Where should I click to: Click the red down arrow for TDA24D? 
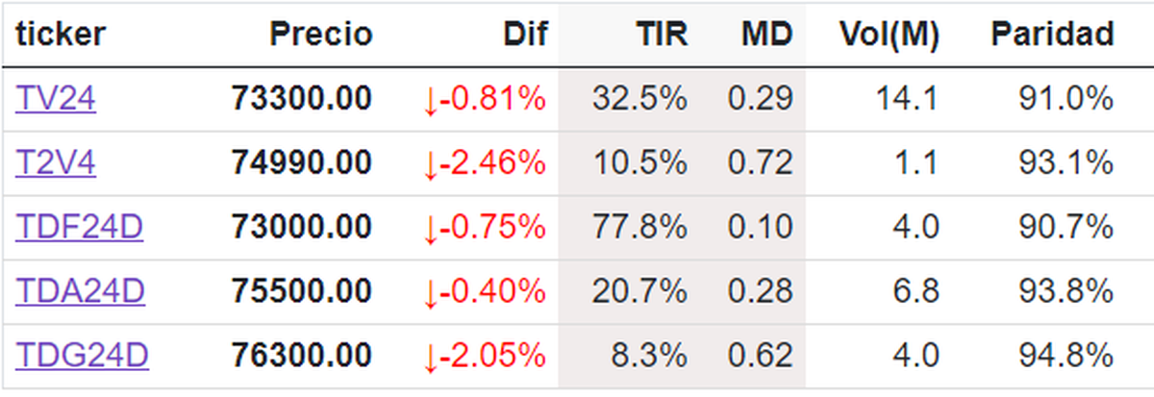[431, 291]
